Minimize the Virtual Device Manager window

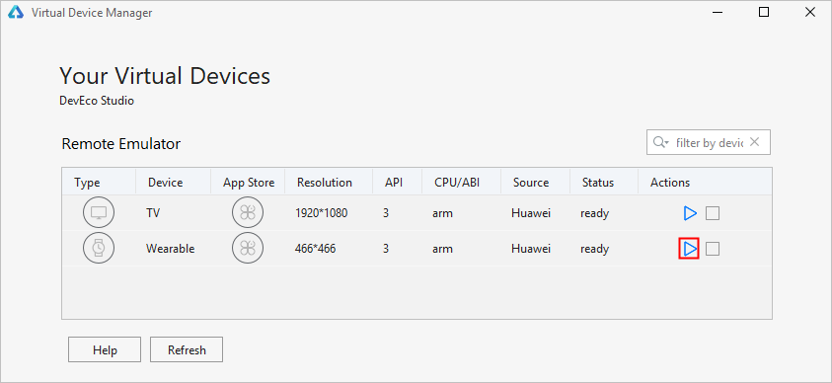tap(718, 13)
